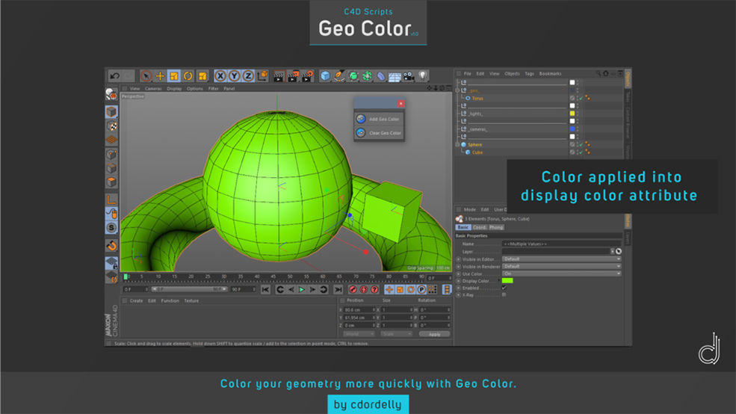Switch to the Phong tab

(496, 227)
